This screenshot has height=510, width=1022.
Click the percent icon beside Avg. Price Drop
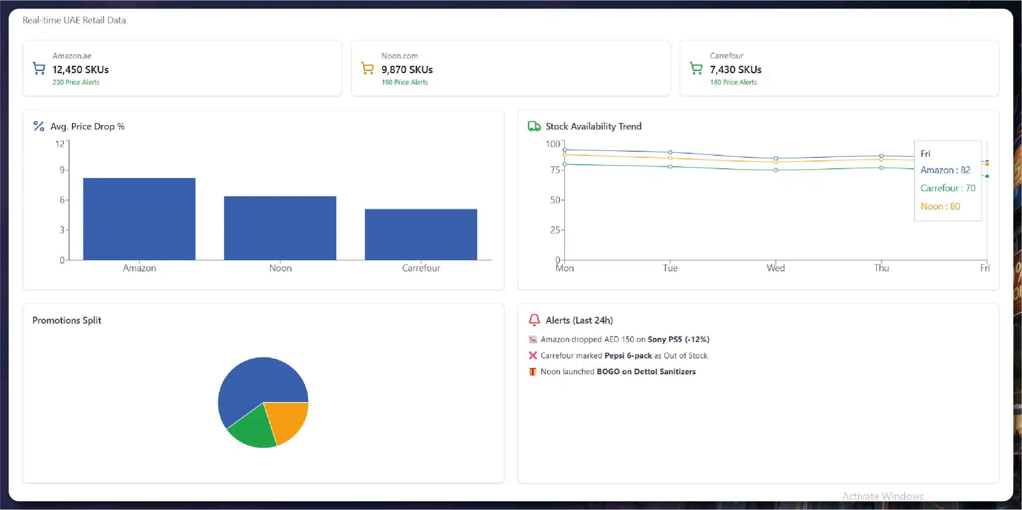coord(39,126)
